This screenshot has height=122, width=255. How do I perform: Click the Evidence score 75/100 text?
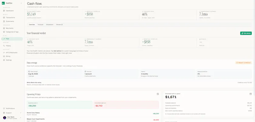245,83
